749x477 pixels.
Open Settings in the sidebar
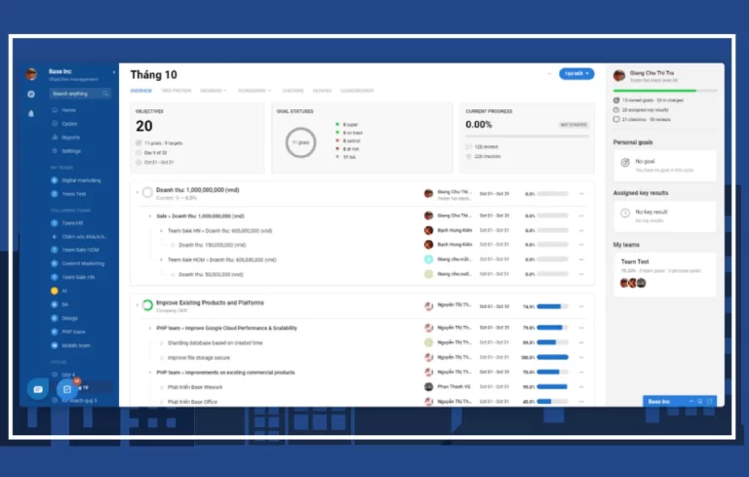click(x=70, y=151)
